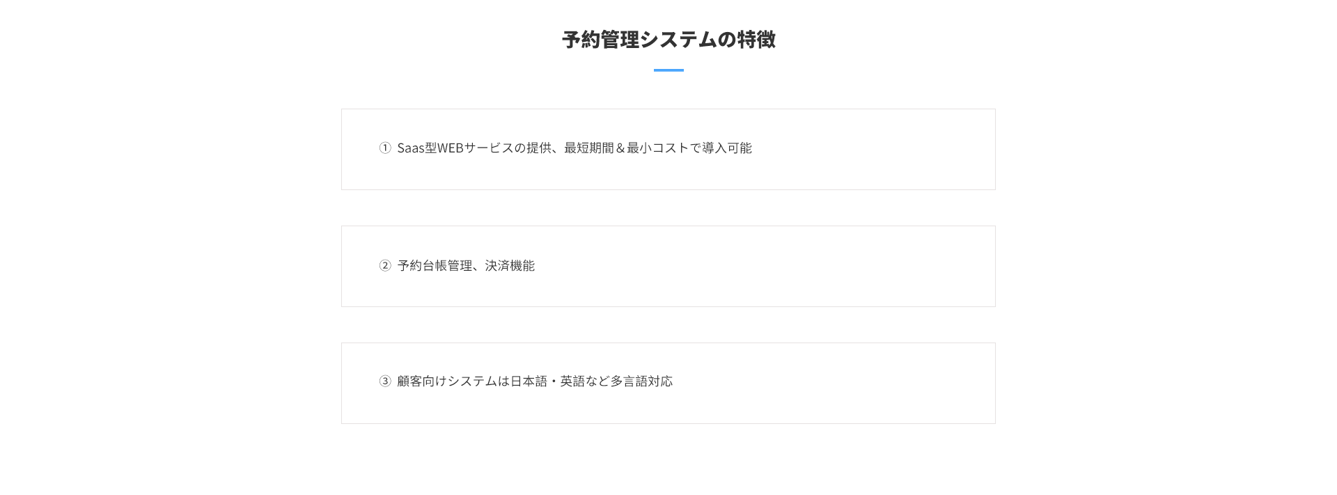Select the circled number ③ marker

(x=385, y=381)
